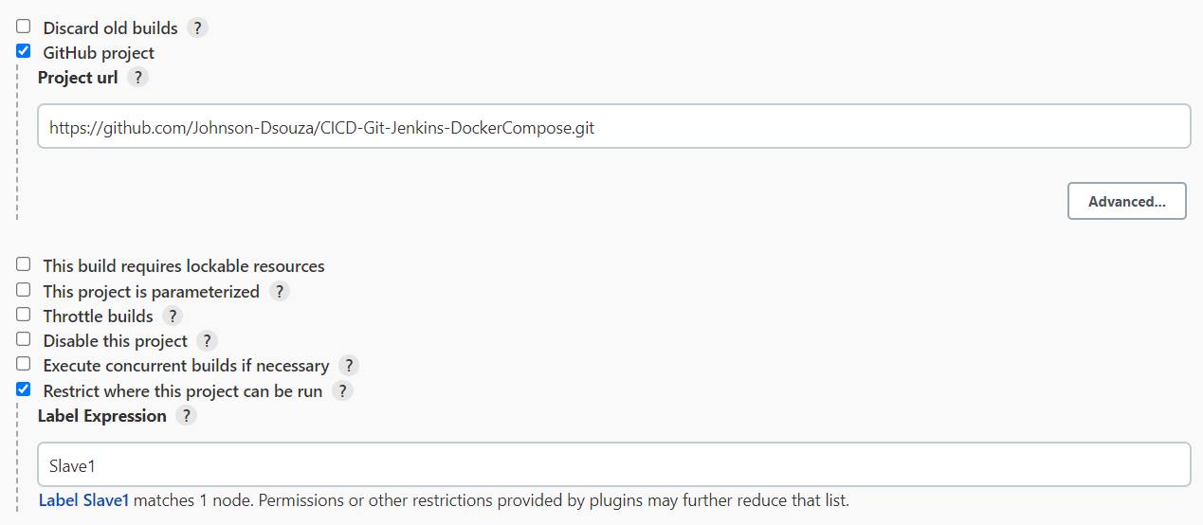
Task: Uncheck the GitHub project checkbox
Action: (x=24, y=51)
